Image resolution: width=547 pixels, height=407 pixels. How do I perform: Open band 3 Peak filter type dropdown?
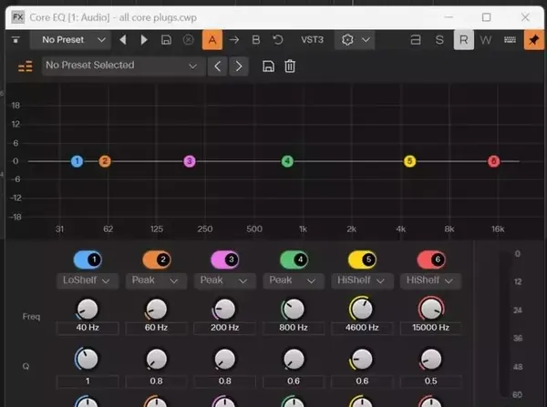click(225, 280)
